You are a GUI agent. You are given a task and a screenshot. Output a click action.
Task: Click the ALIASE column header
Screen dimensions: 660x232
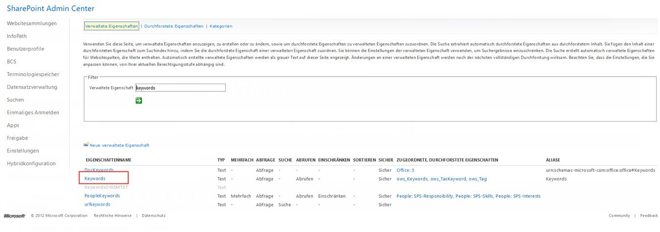(x=553, y=160)
